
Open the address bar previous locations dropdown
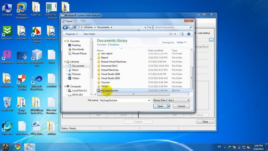pyautogui.click(x=145, y=27)
